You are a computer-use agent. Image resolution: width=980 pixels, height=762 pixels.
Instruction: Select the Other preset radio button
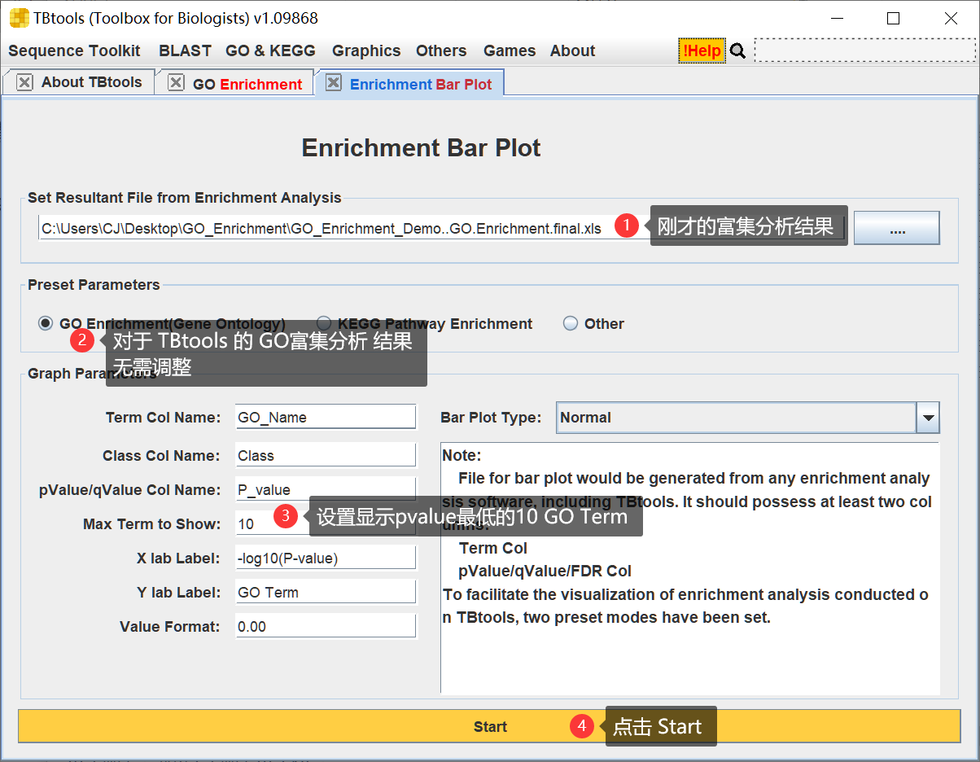coord(571,323)
